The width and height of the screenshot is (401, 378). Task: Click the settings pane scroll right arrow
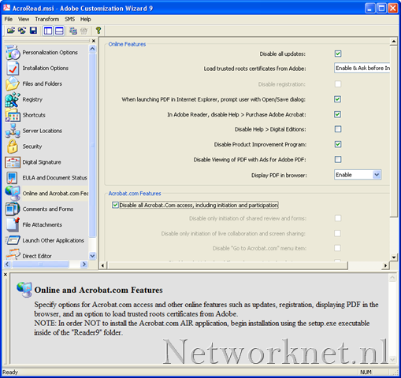tap(385, 265)
